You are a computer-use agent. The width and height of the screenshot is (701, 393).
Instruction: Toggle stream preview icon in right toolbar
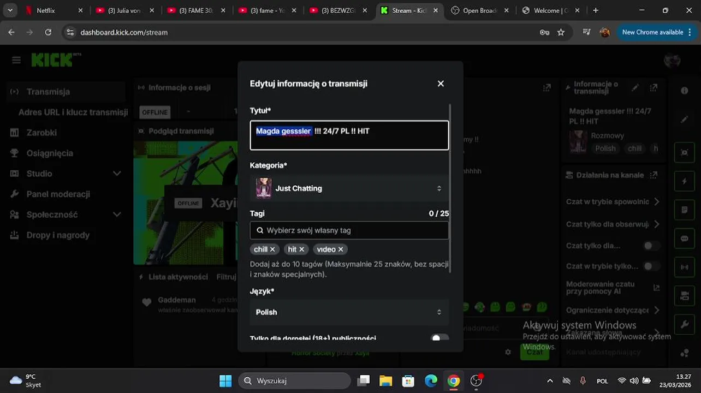(685, 152)
